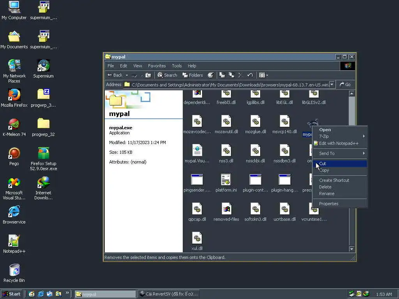The height and width of the screenshot is (299, 399).
Task: Open the View menu
Action: click(x=138, y=66)
